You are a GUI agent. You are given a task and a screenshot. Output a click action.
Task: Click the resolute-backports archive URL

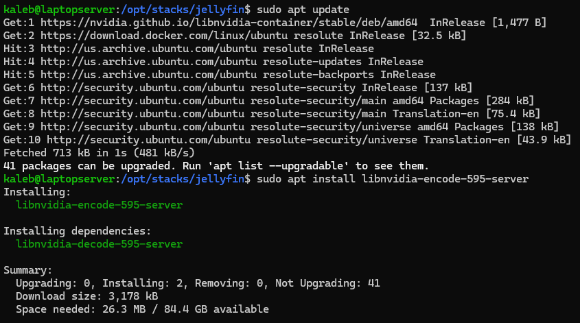pos(148,75)
